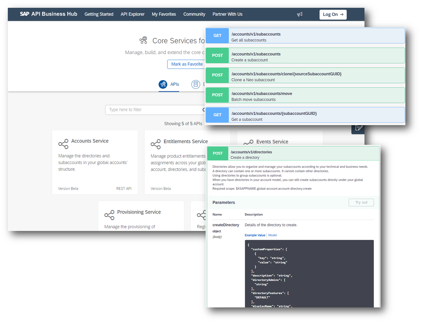
Task: Open the Events Service card title
Action: click(272, 141)
